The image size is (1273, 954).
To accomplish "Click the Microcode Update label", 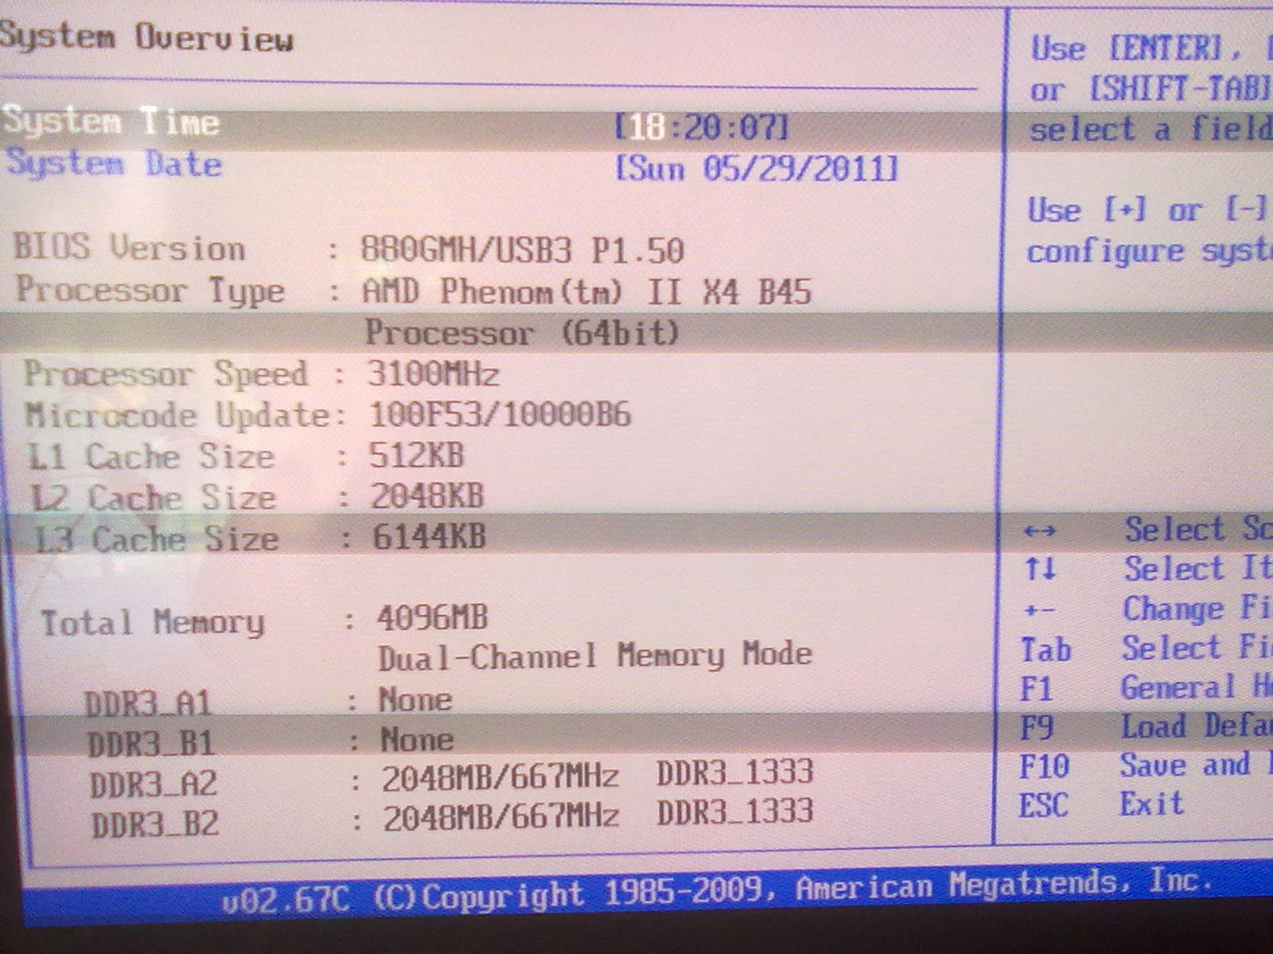I will click(x=177, y=415).
